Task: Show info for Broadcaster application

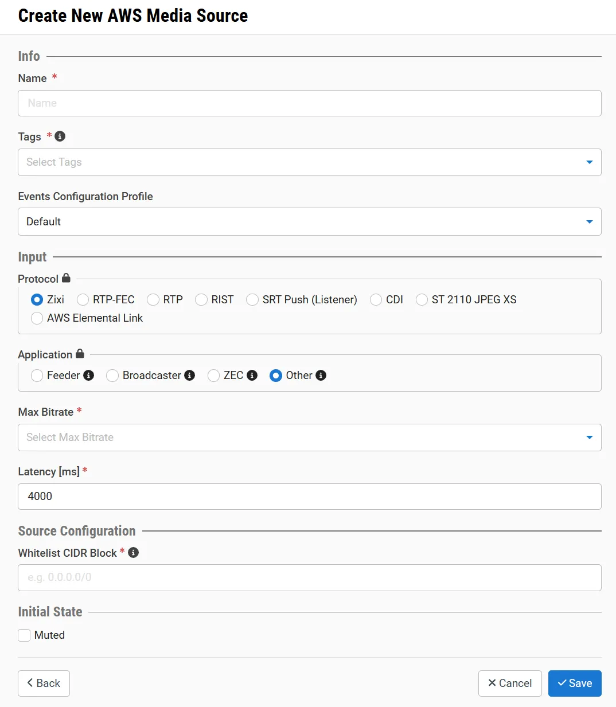Action: point(189,376)
